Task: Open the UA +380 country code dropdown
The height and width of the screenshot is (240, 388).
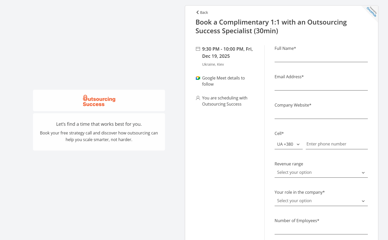Action: pyautogui.click(x=288, y=144)
